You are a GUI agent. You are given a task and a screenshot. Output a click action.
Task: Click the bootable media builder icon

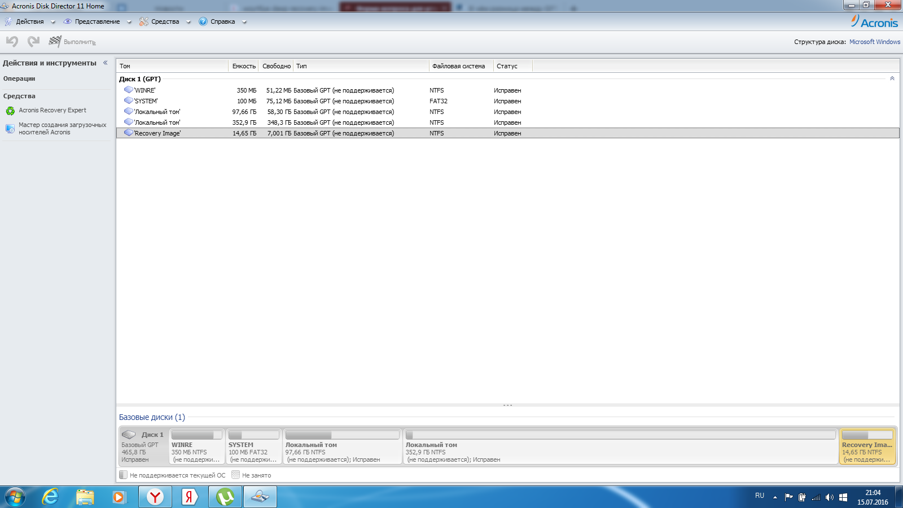coord(10,129)
